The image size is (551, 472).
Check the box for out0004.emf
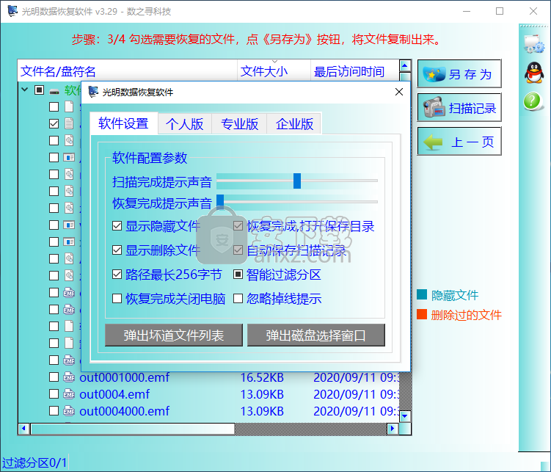[54, 394]
